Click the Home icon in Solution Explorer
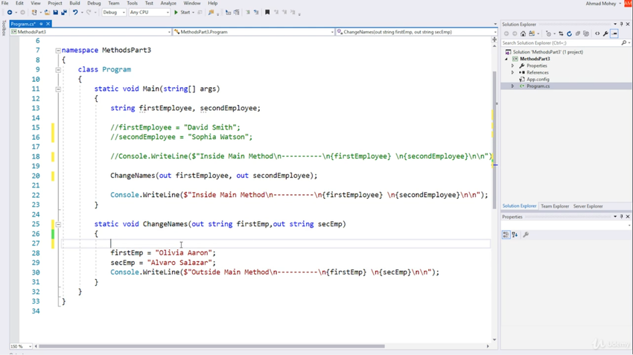This screenshot has width=633, height=355. (524, 34)
